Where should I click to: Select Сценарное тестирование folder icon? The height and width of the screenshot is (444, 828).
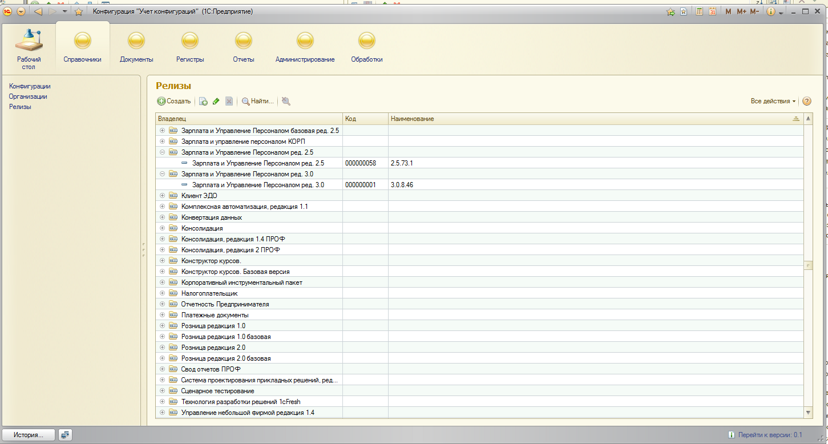click(173, 391)
